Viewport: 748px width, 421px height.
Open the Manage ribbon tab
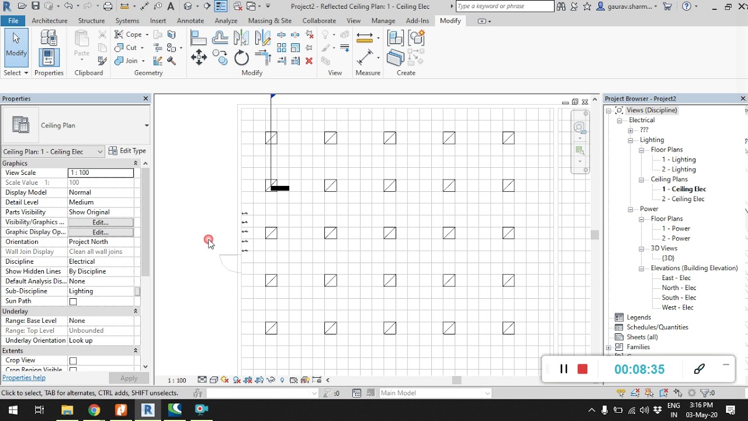[383, 20]
